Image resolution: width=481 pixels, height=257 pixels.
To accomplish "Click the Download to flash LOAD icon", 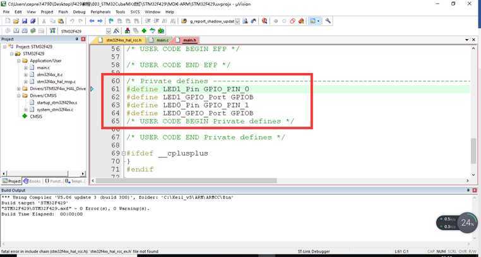I will point(53,31).
